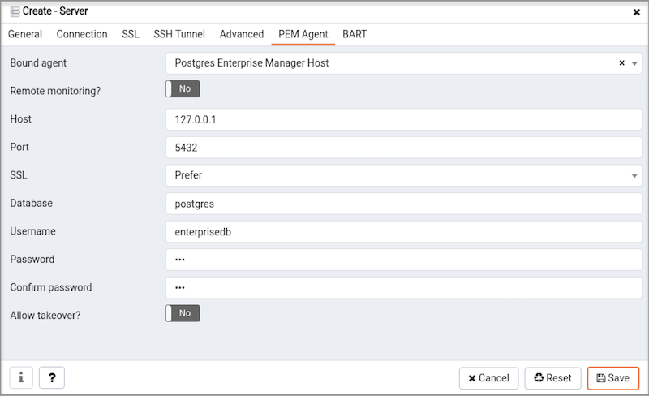Viewport: 649px width, 396px height.
Task: Click the Allow takeover? label
Action: click(x=45, y=316)
